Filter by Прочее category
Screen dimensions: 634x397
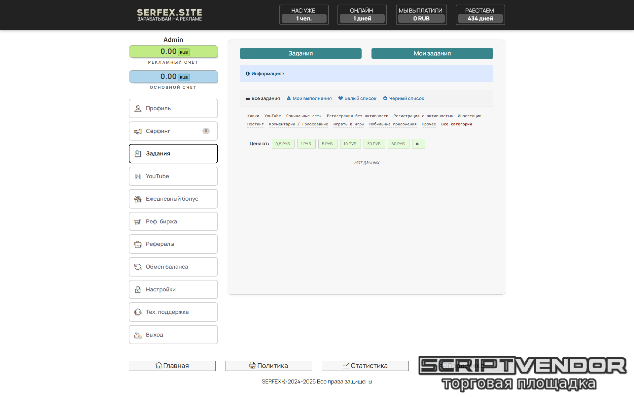(x=429, y=124)
